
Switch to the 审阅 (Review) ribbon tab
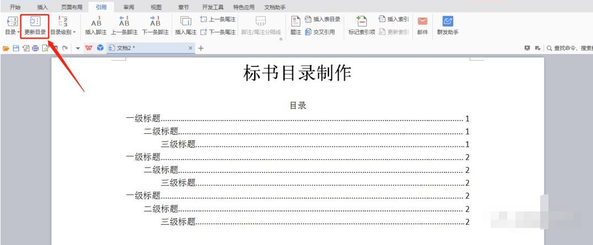pyautogui.click(x=128, y=7)
